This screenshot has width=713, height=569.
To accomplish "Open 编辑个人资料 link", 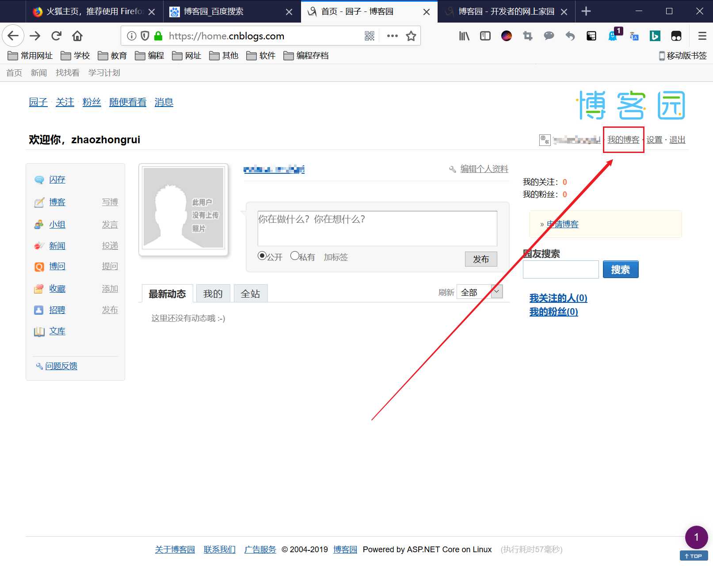I will [484, 169].
